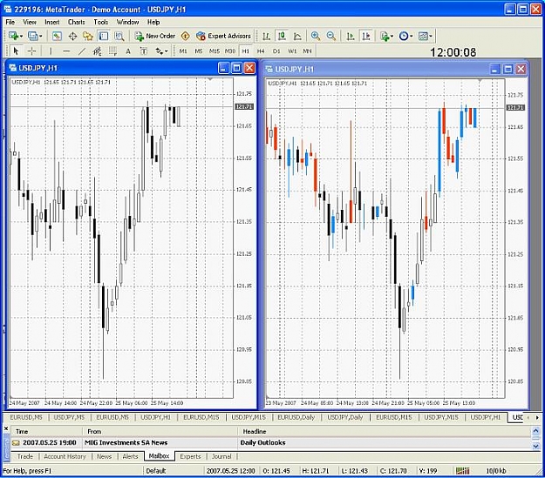Screen dimensions: 545x478
Task: Select the arrow cursor tool
Action: (16, 51)
